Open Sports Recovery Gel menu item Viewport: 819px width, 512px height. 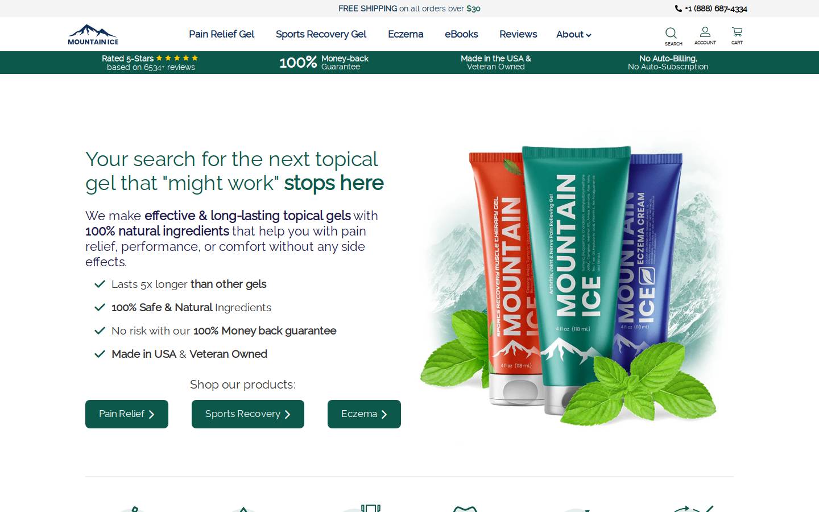pos(321,34)
